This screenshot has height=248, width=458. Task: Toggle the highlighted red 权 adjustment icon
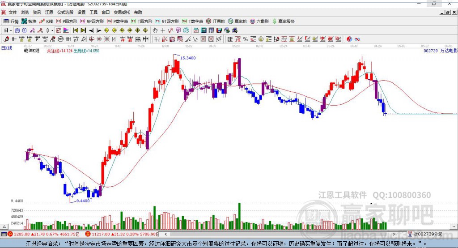tap(58, 30)
